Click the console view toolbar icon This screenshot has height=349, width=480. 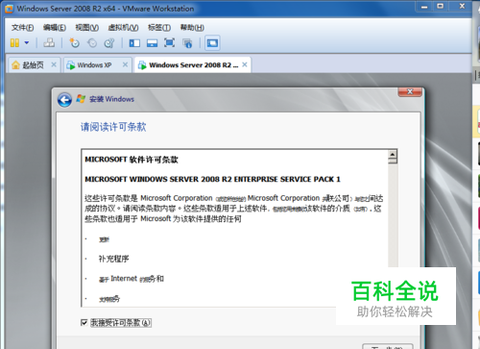point(212,43)
